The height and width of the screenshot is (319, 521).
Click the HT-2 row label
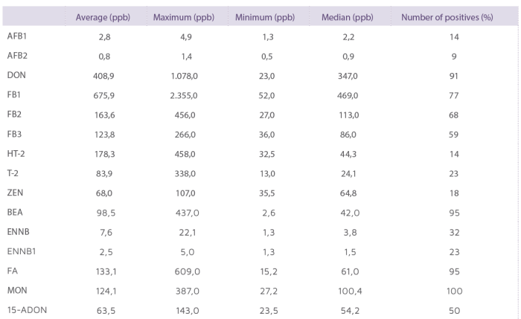pyautogui.click(x=16, y=154)
